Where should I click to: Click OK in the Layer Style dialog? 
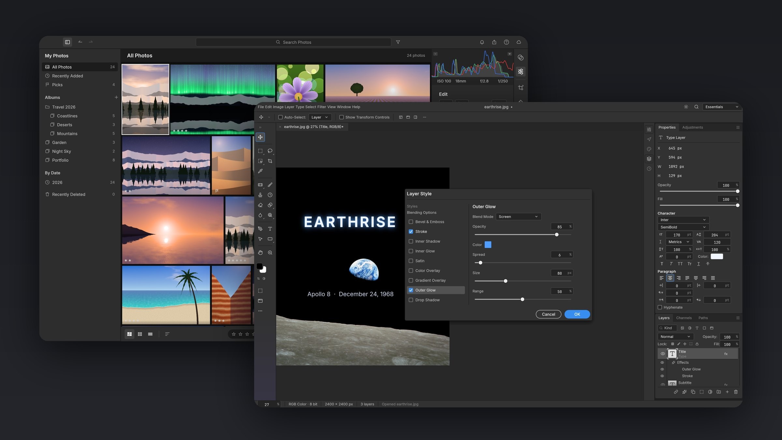pos(577,314)
